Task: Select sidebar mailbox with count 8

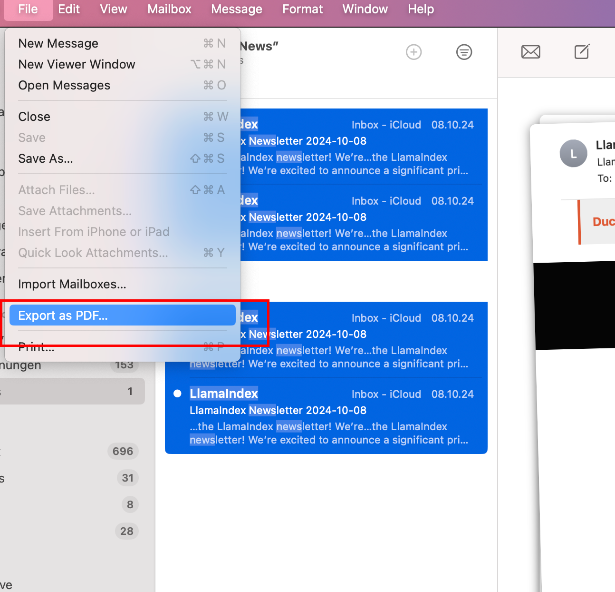Action: click(x=72, y=504)
